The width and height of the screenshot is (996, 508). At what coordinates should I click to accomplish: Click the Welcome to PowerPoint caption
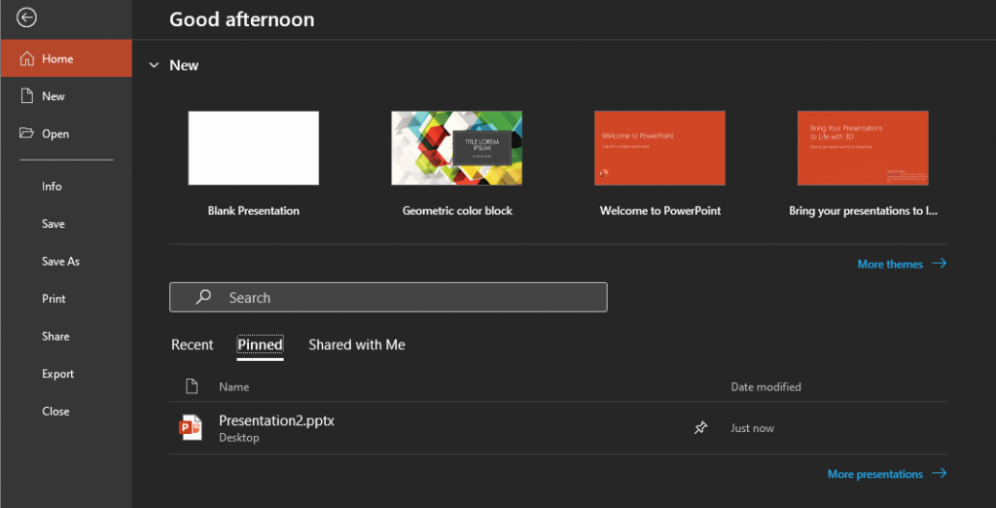coord(660,210)
